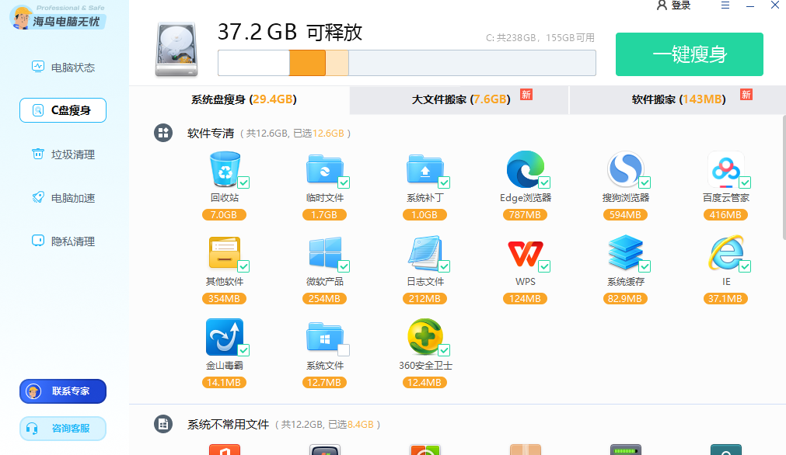786x455 pixels.
Task: Open the Edge浏览器 cleanup item icon
Action: [526, 170]
